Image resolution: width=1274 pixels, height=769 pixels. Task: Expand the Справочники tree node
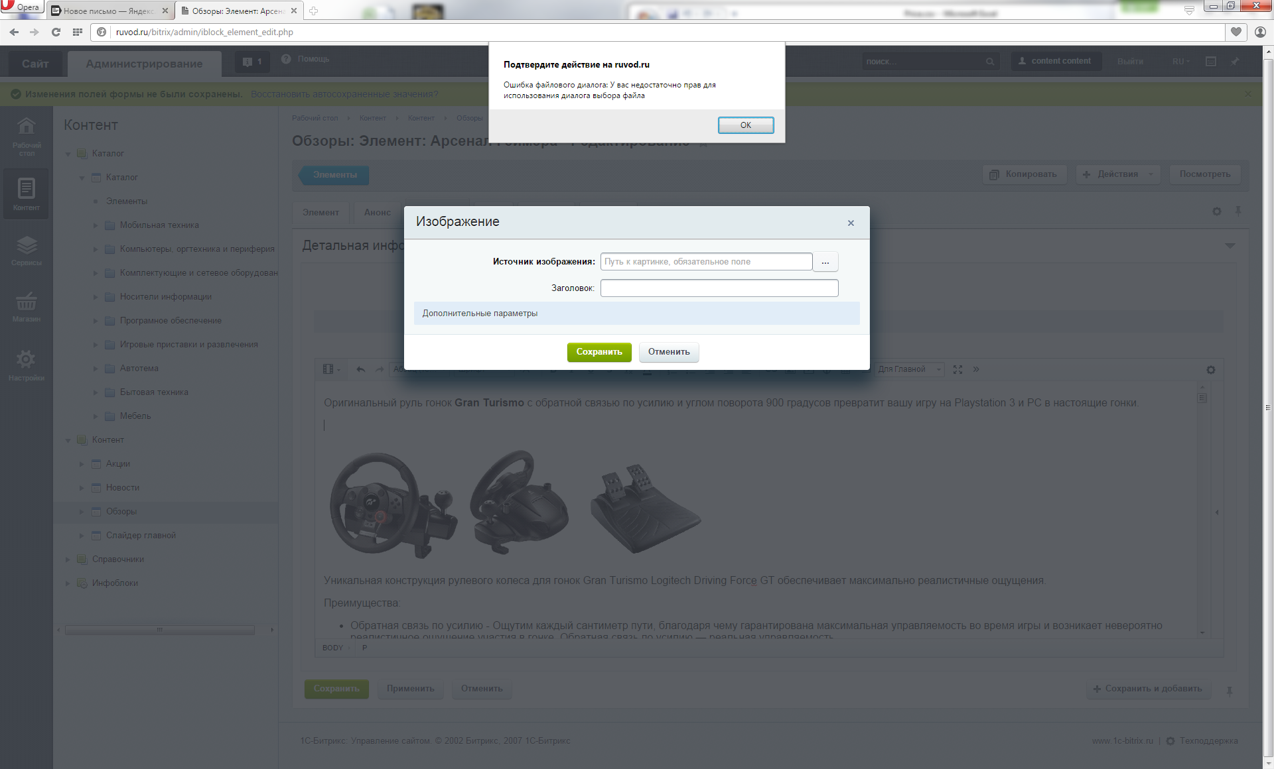click(x=68, y=560)
